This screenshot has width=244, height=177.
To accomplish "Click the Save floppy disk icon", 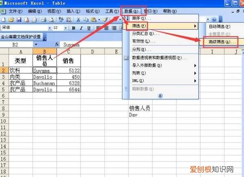I will (x=19, y=19).
